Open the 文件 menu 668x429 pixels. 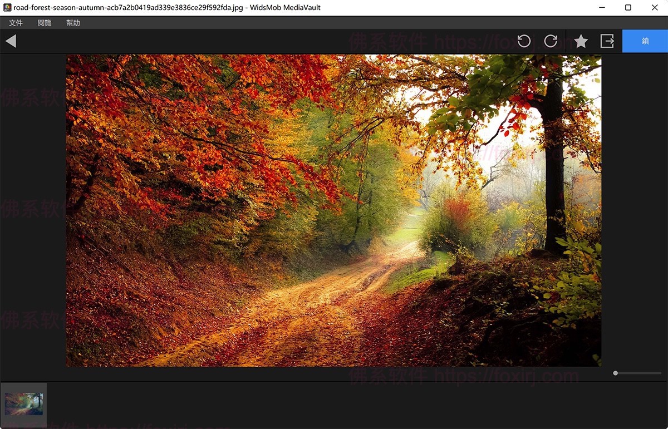16,23
